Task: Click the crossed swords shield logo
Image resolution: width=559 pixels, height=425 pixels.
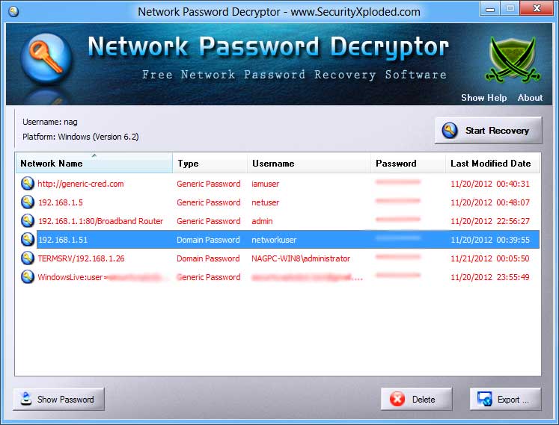Action: 513,59
